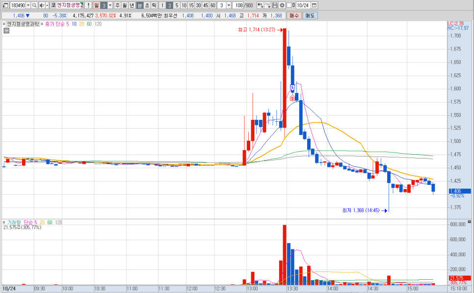The width and height of the screenshot is (474, 293).
Task: Click the orange 20 moving average color label
Action: coord(81,24)
